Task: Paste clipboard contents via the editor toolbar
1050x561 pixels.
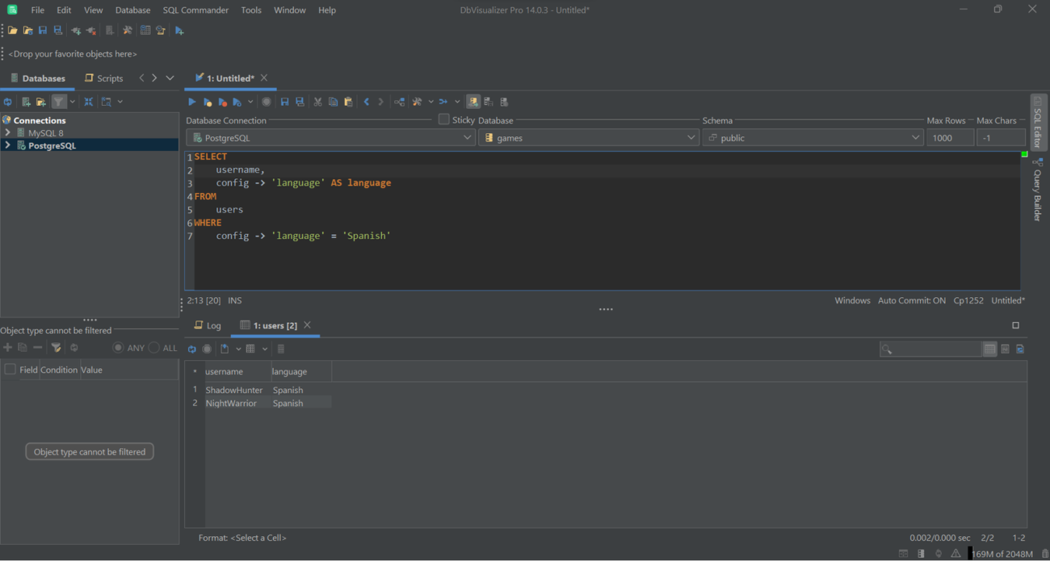Action: click(x=348, y=101)
